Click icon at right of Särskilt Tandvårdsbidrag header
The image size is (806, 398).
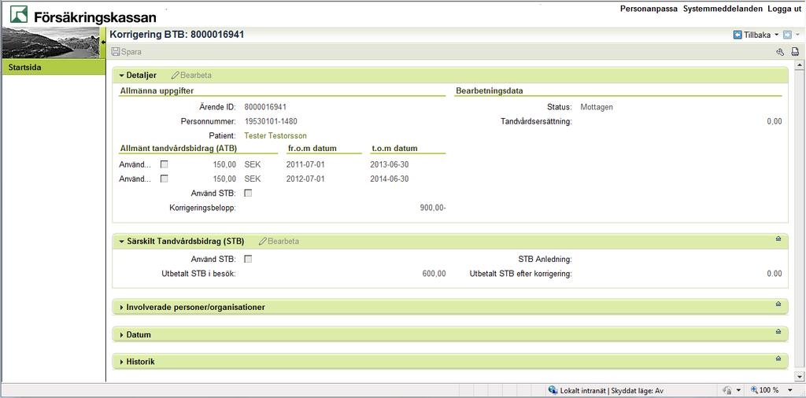click(778, 239)
